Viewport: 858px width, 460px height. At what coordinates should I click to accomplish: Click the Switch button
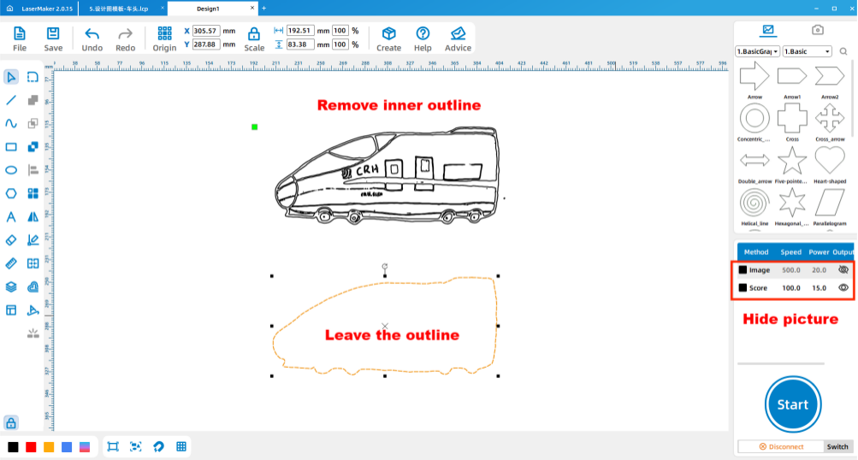tap(837, 447)
